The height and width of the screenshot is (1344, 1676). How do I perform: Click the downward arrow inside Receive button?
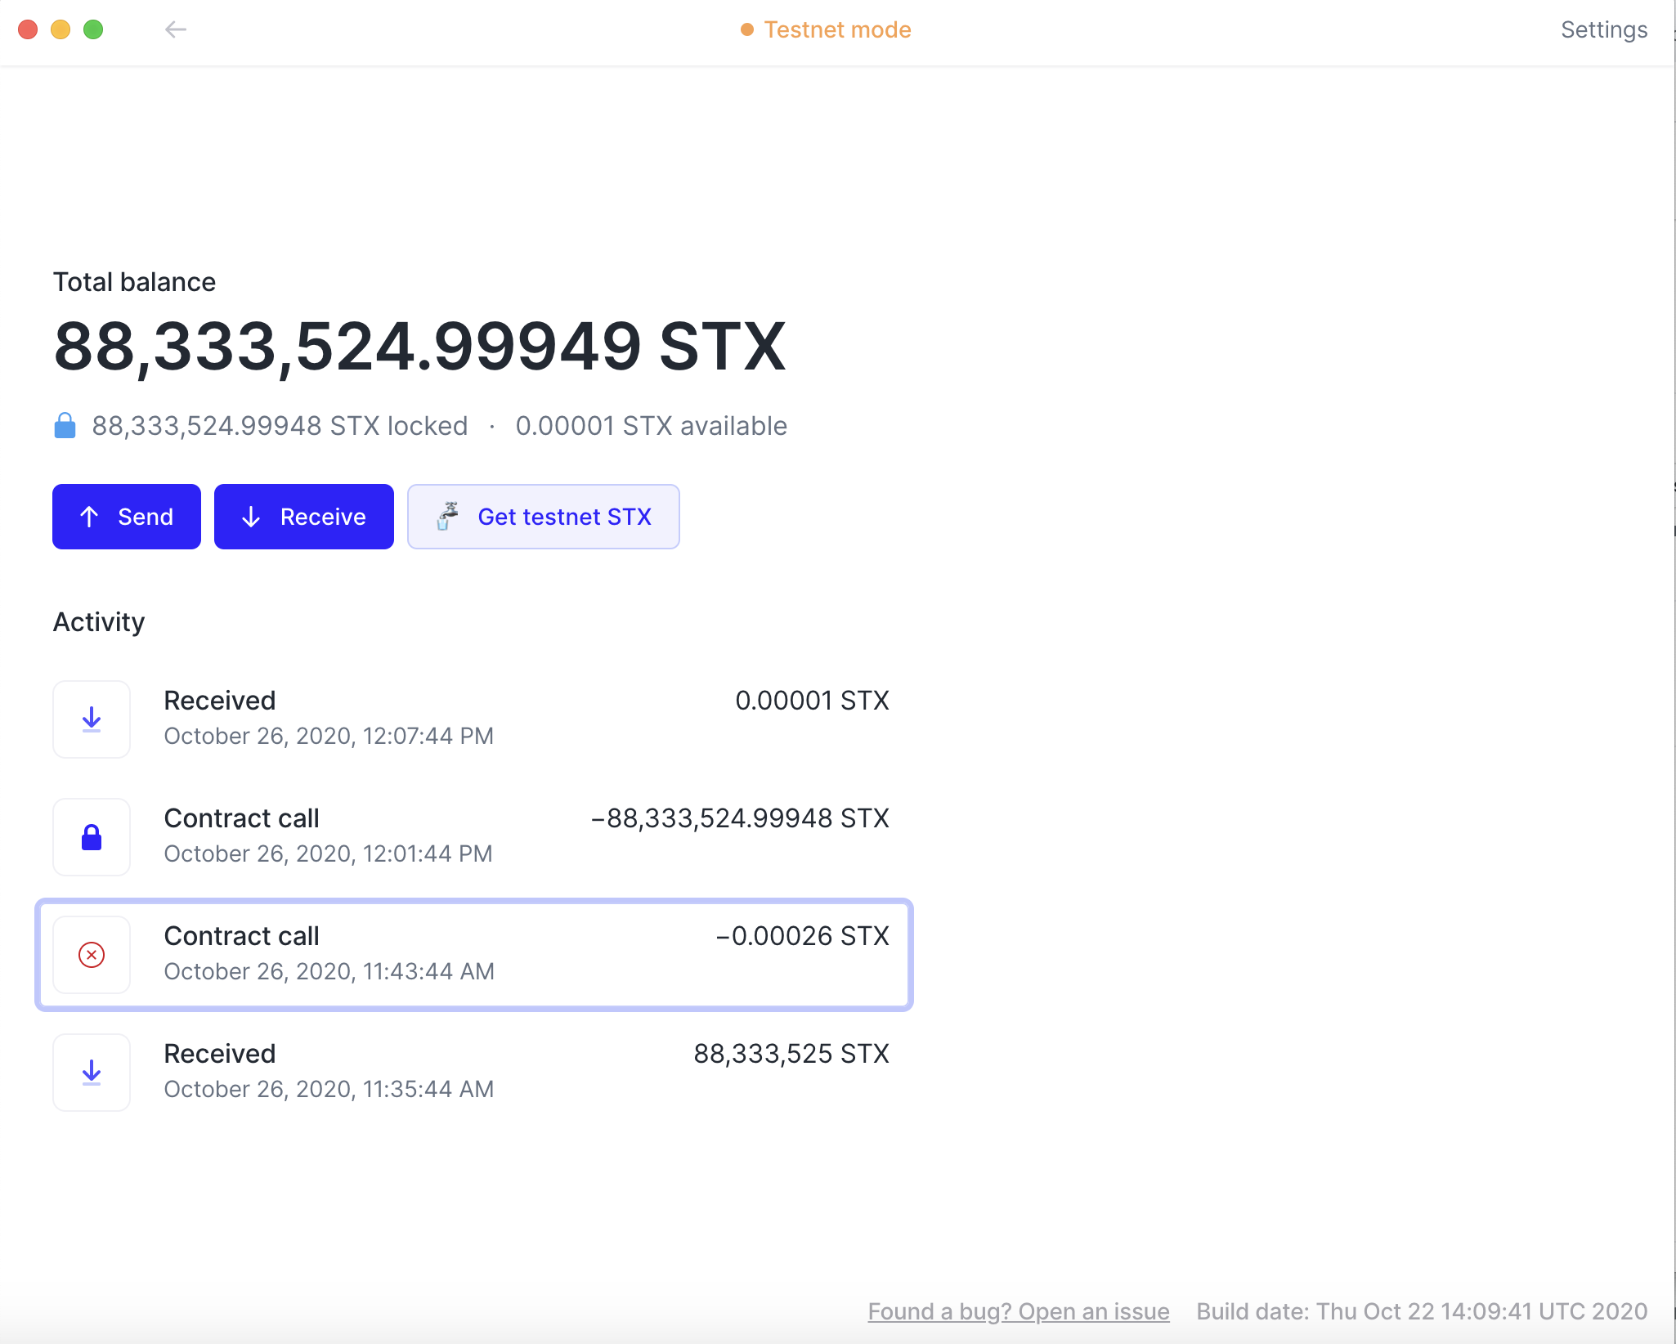[250, 516]
